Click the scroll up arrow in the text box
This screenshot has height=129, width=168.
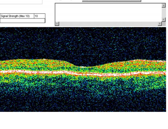point(164,5)
